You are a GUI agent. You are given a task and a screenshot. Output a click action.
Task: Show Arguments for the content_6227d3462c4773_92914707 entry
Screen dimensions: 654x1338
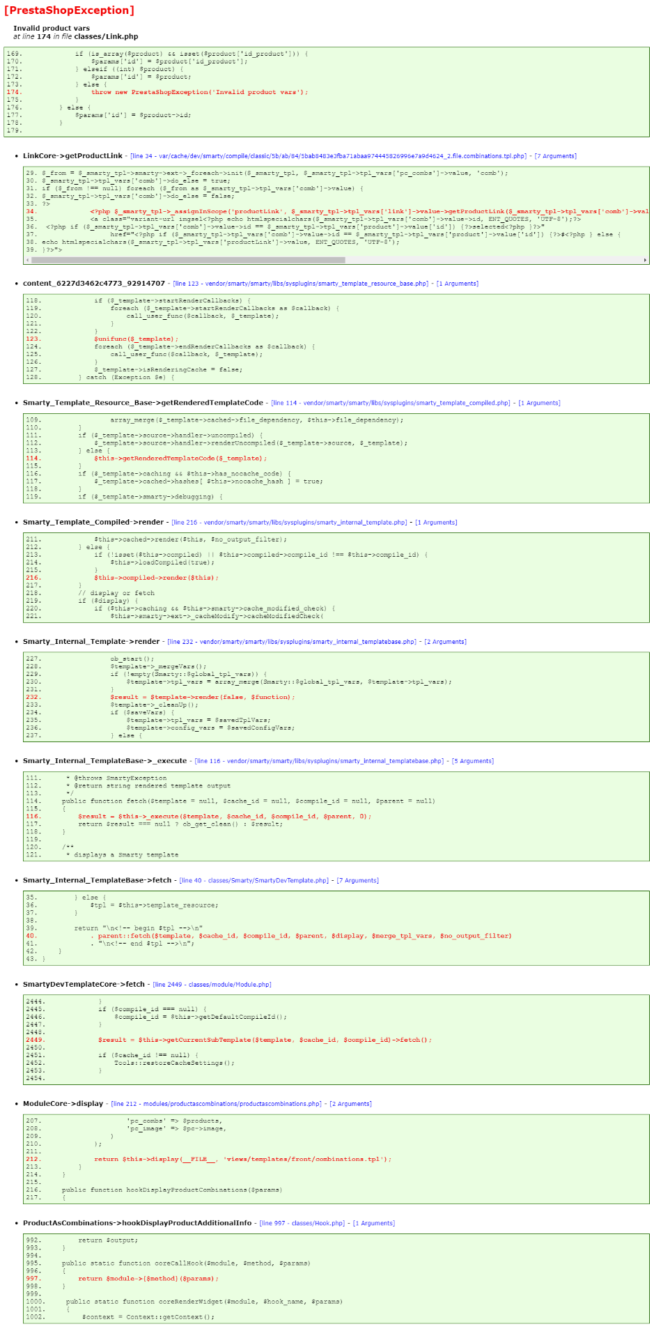[457, 284]
